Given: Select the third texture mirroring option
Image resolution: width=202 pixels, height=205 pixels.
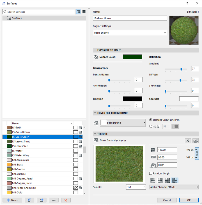Looking at the screenshot, I should [x=167, y=180].
